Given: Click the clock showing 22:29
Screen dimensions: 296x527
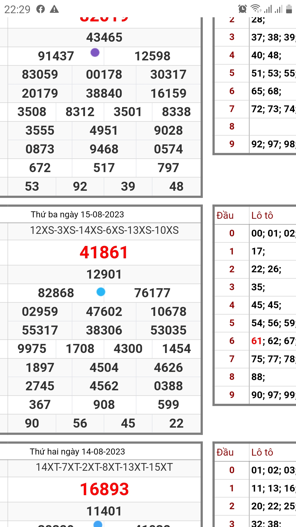Looking at the screenshot, I should point(17,9).
